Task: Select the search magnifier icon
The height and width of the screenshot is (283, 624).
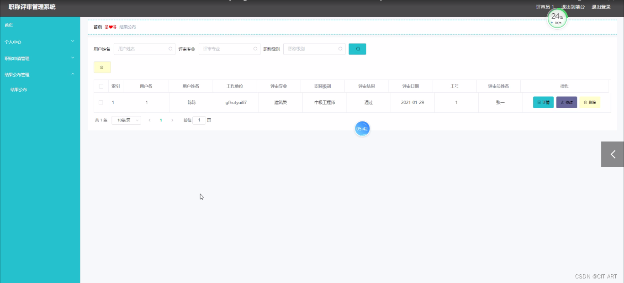Action: (x=357, y=49)
